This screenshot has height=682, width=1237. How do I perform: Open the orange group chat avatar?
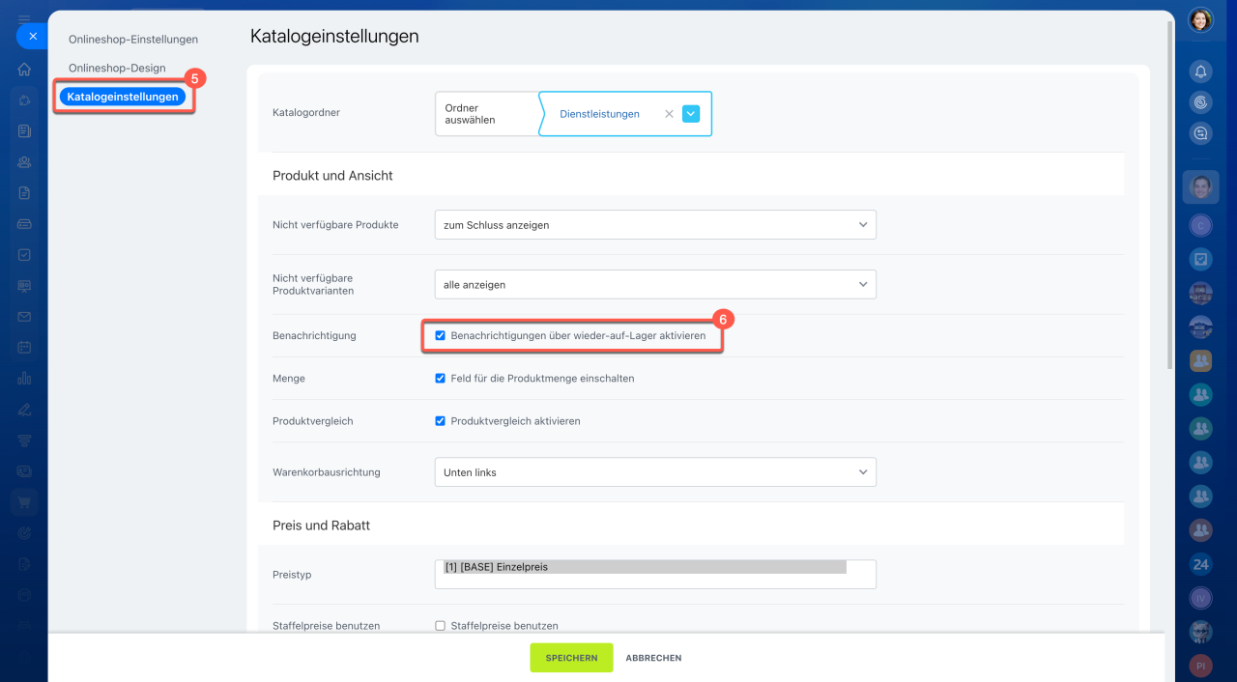tap(1200, 360)
